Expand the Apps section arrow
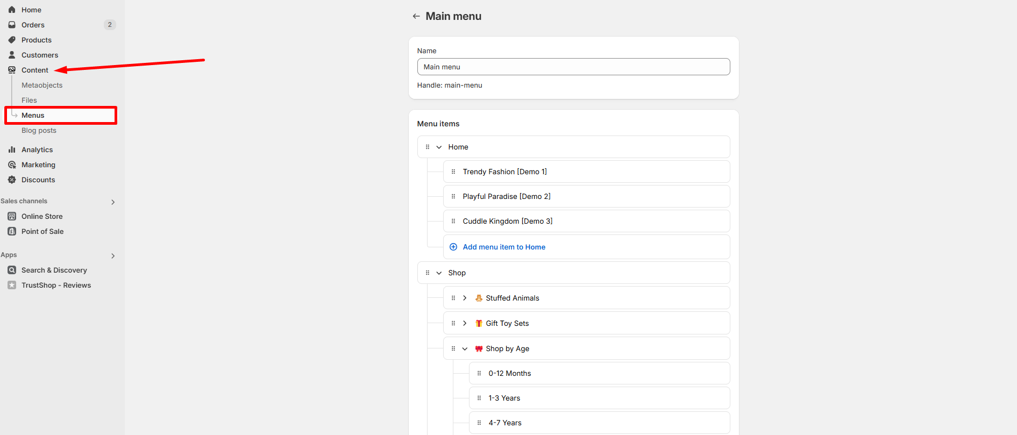The image size is (1017, 435). (x=113, y=256)
